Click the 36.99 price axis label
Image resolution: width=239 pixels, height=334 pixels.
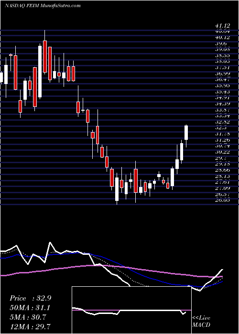click(x=223, y=73)
